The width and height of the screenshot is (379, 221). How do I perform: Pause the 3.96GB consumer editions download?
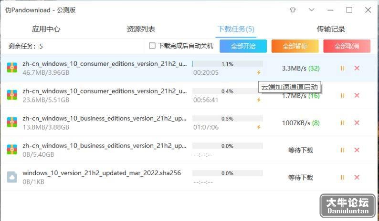[342, 68]
